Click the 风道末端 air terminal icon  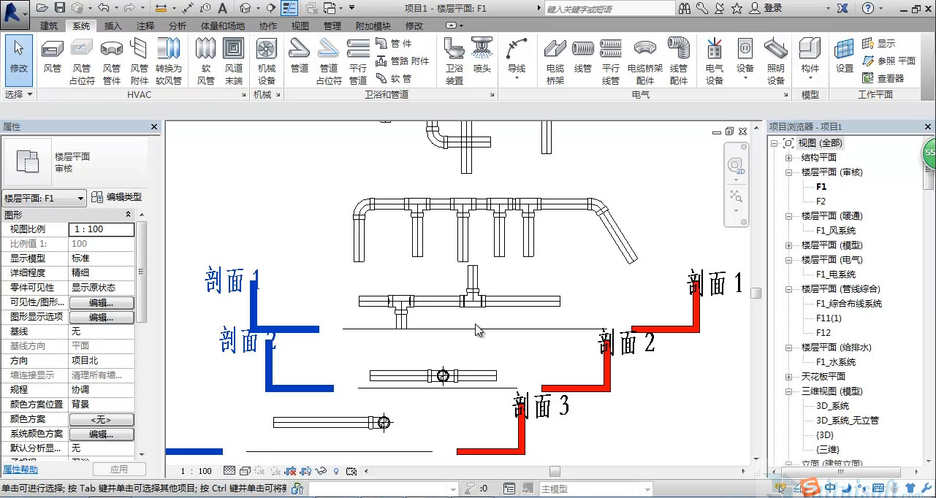(234, 60)
